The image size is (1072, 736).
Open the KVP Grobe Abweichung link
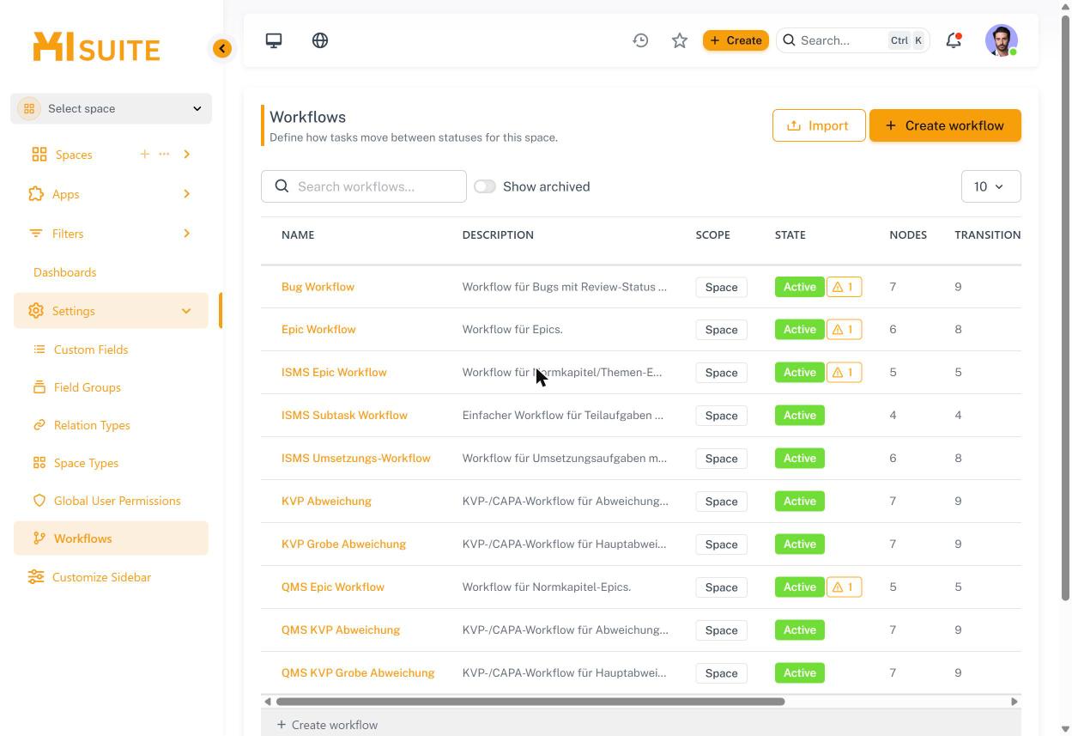pos(343,544)
